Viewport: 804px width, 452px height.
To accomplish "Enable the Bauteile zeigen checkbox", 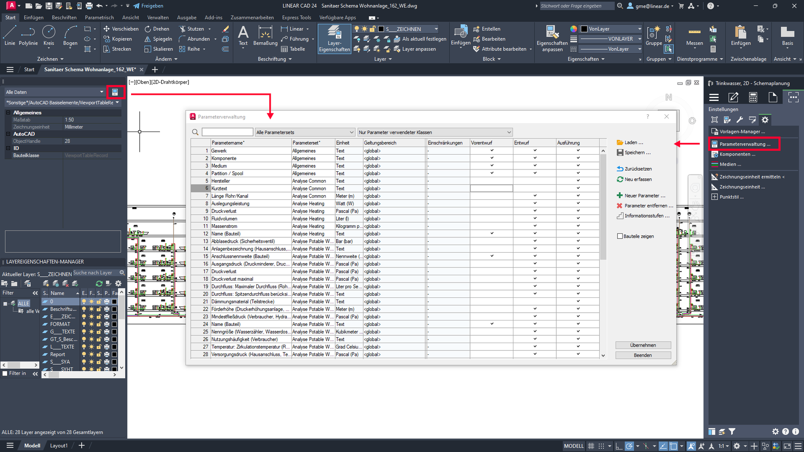I will coord(620,236).
